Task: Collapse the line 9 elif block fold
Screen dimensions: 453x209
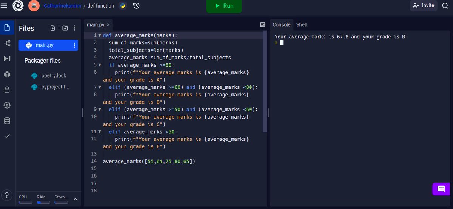Action: point(99,109)
